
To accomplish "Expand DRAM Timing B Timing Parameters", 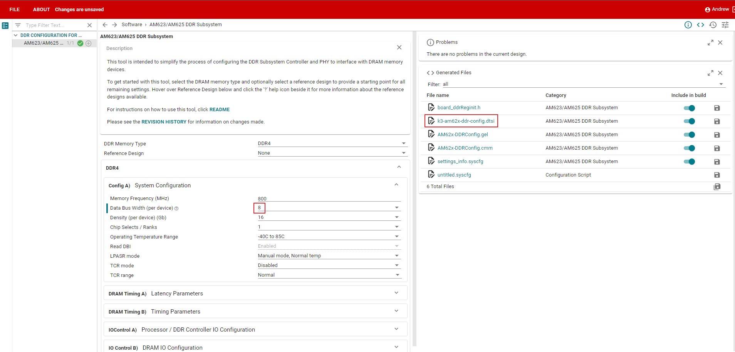I will 396,311.
